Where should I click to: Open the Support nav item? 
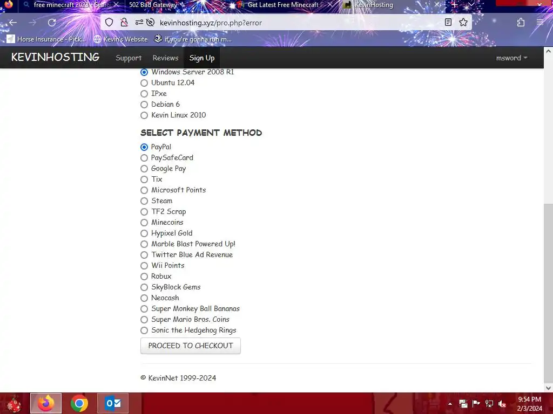pos(129,58)
